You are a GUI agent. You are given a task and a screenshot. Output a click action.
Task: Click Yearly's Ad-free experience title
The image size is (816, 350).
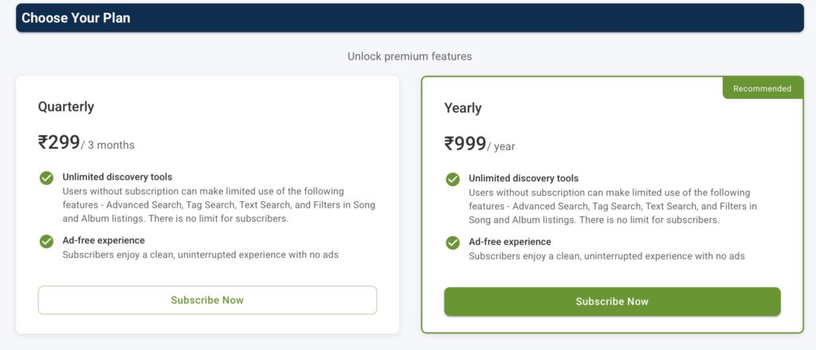pos(510,242)
